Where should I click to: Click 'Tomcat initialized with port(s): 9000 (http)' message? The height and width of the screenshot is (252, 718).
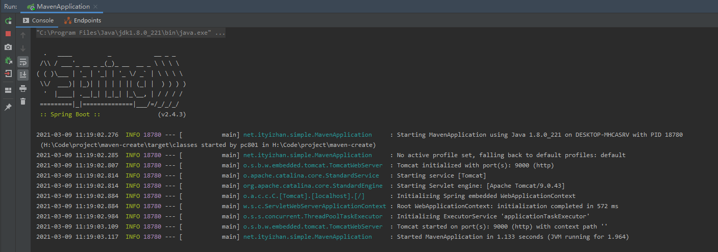(x=475, y=165)
